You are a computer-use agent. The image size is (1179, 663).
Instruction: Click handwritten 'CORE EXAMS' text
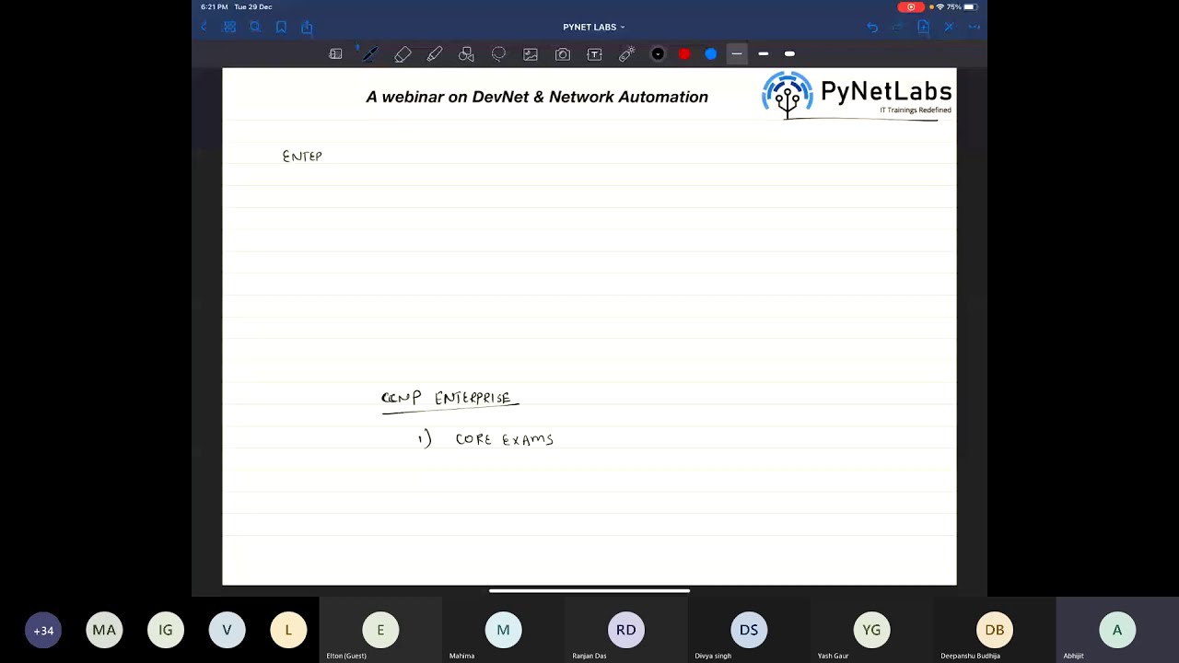tap(504, 440)
